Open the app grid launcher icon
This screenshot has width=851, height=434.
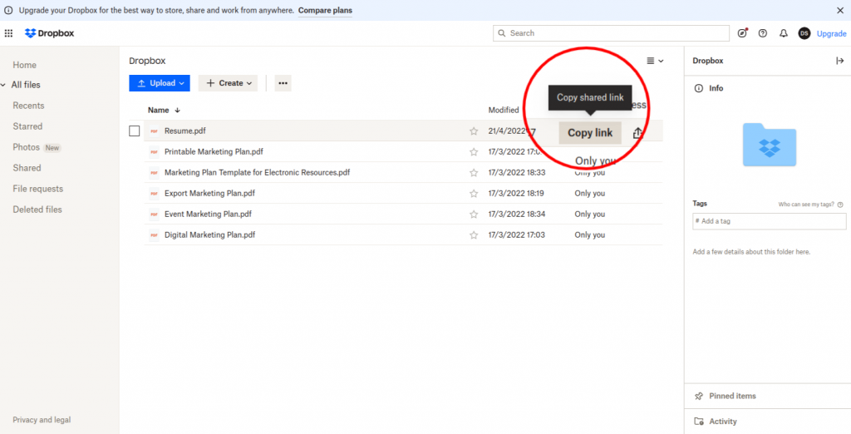pyautogui.click(x=9, y=33)
